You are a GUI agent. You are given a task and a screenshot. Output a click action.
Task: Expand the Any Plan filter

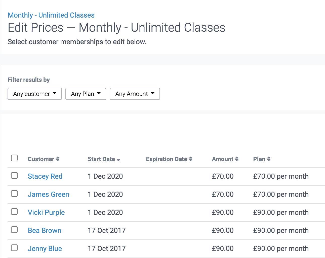tap(86, 94)
